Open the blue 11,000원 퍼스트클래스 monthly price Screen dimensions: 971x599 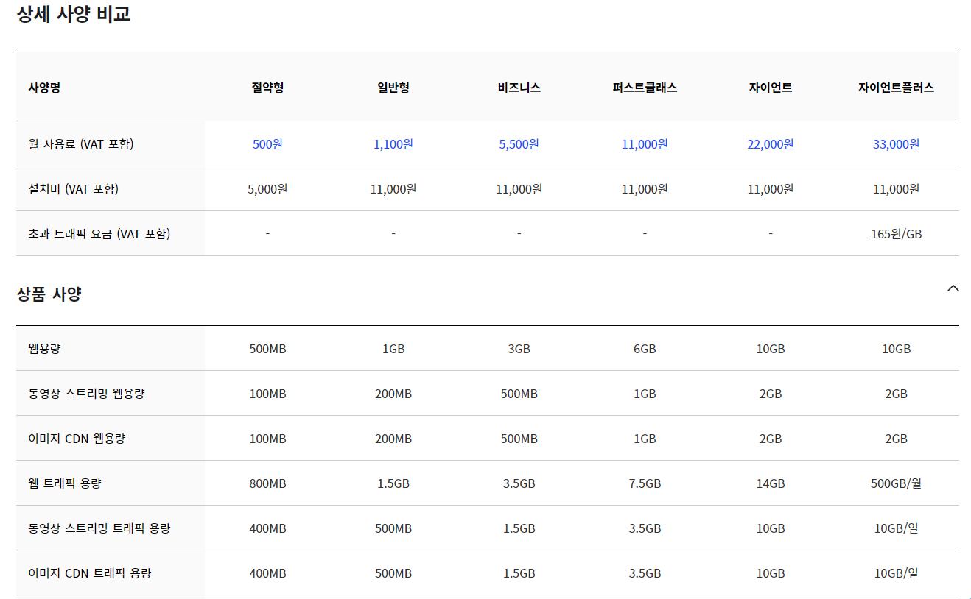tap(645, 144)
